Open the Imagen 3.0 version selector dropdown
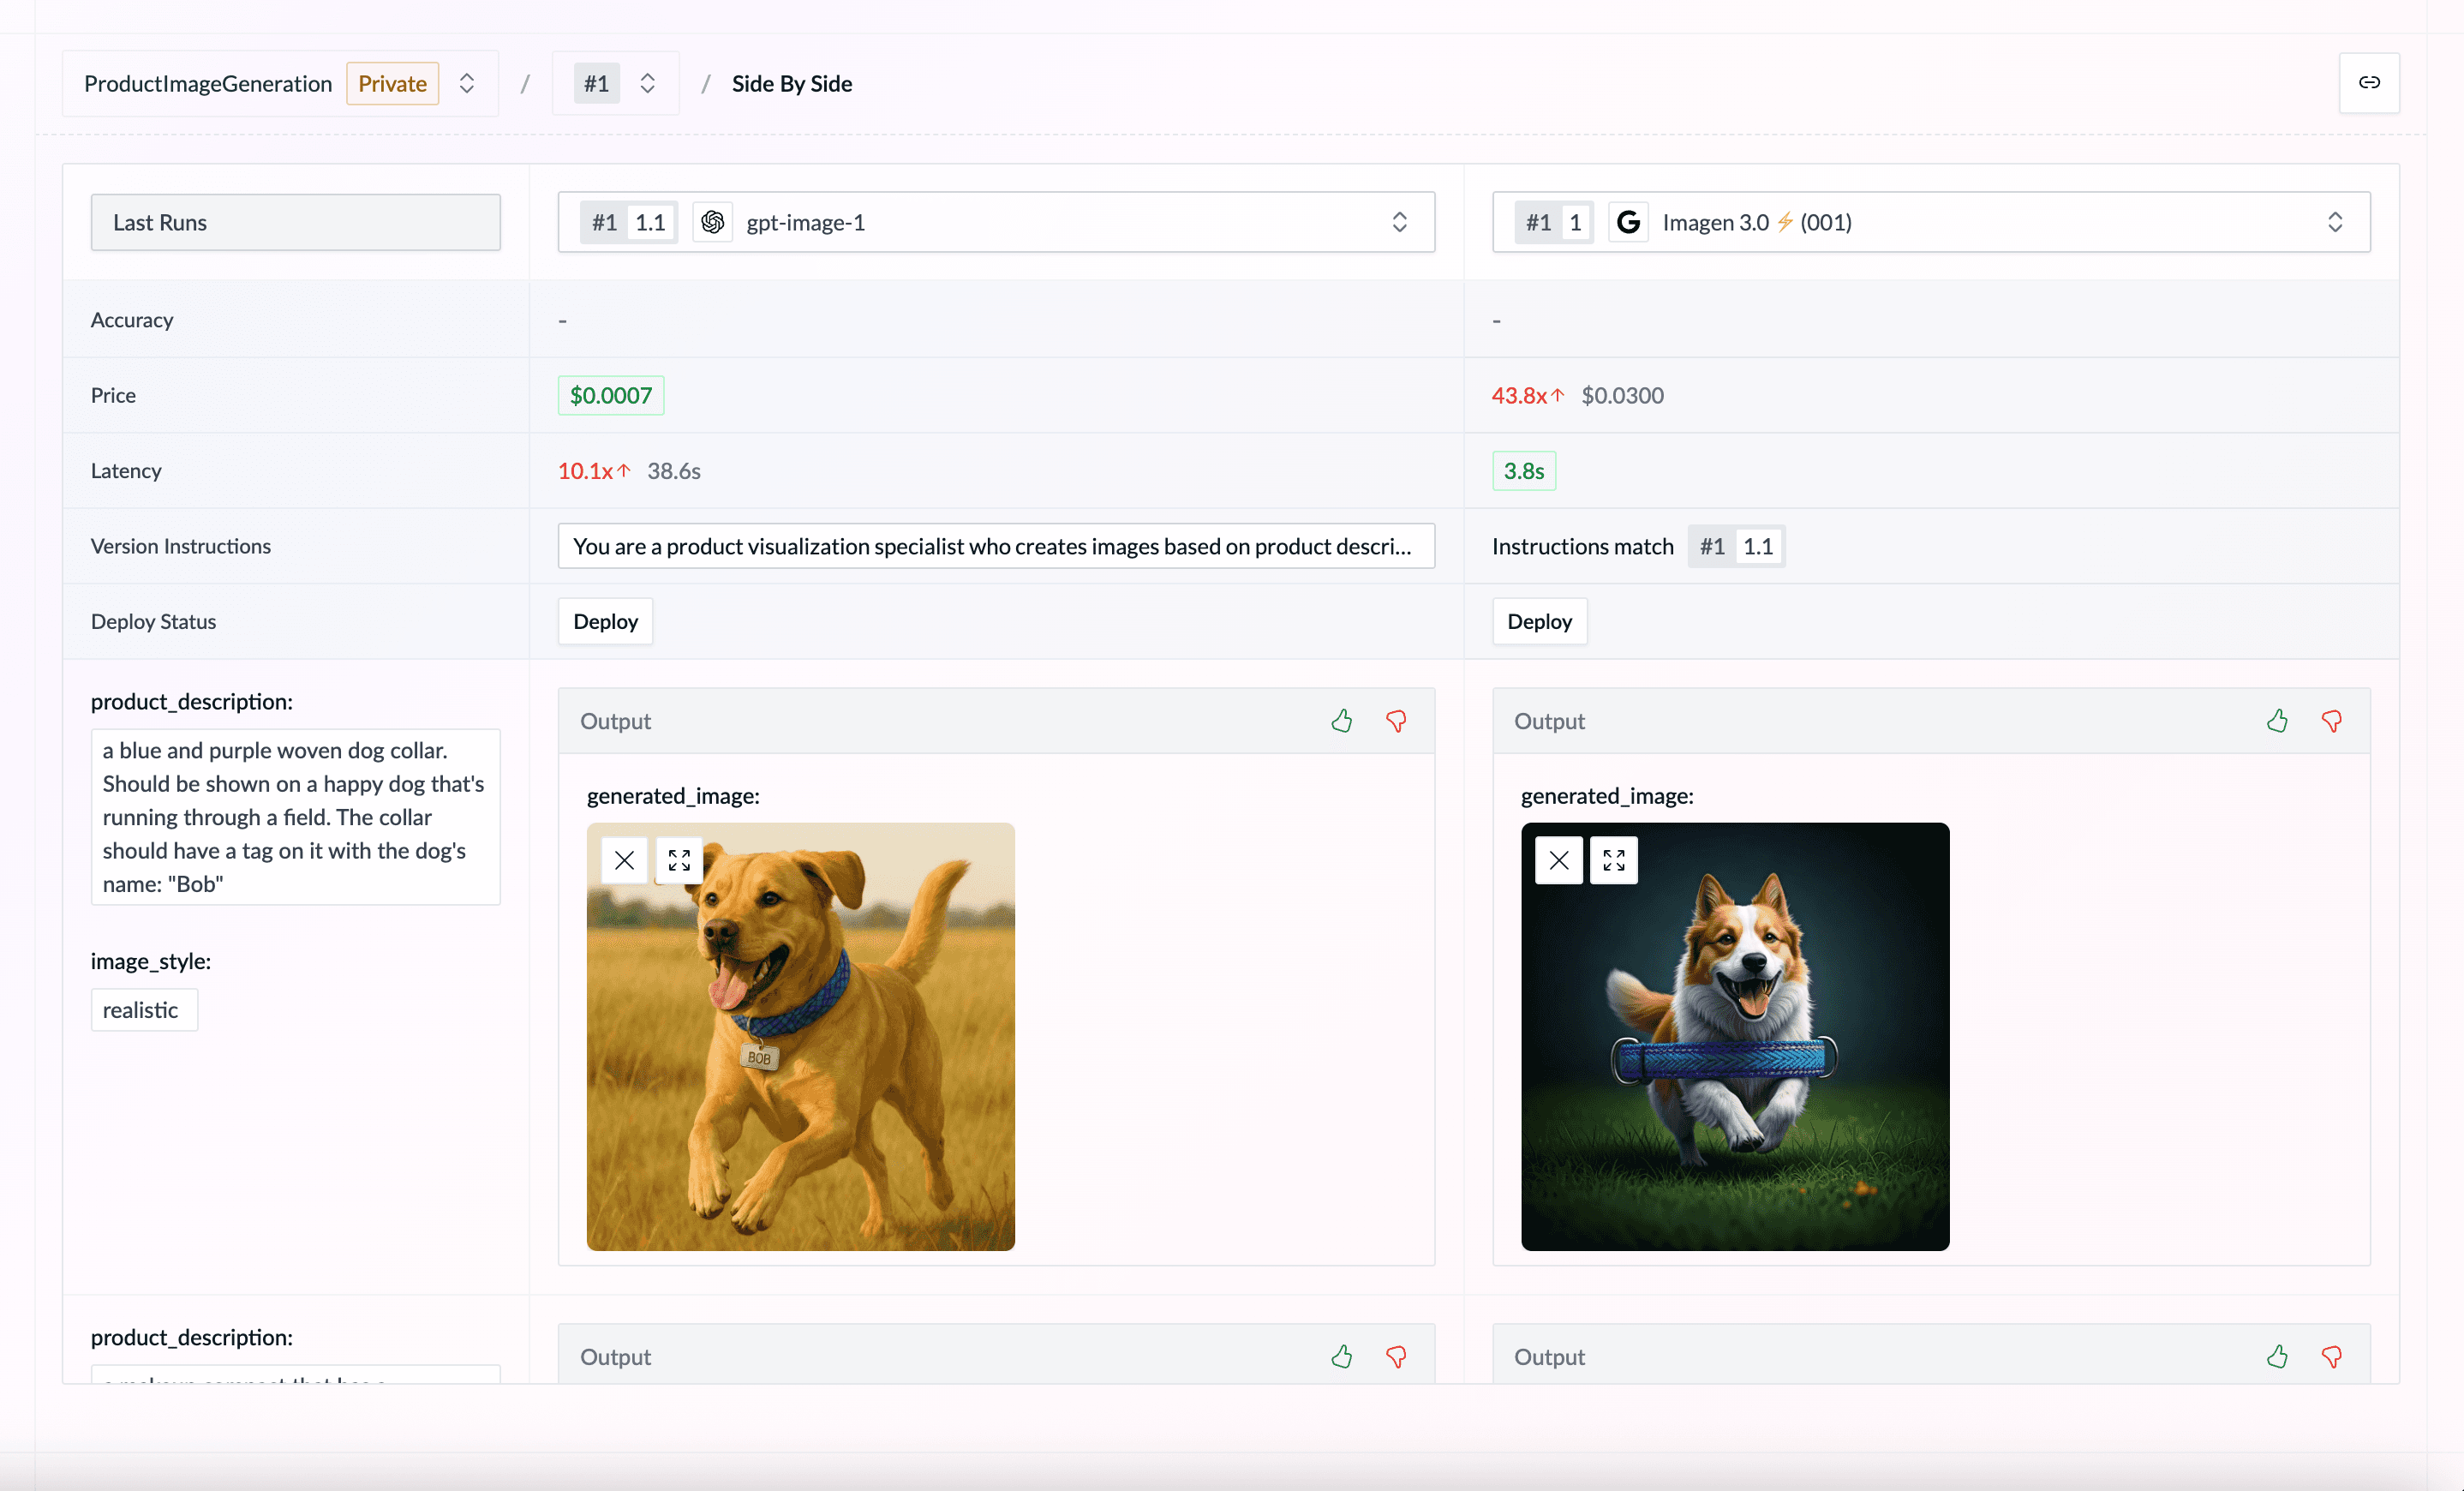This screenshot has width=2464, height=1491. (x=2334, y=222)
